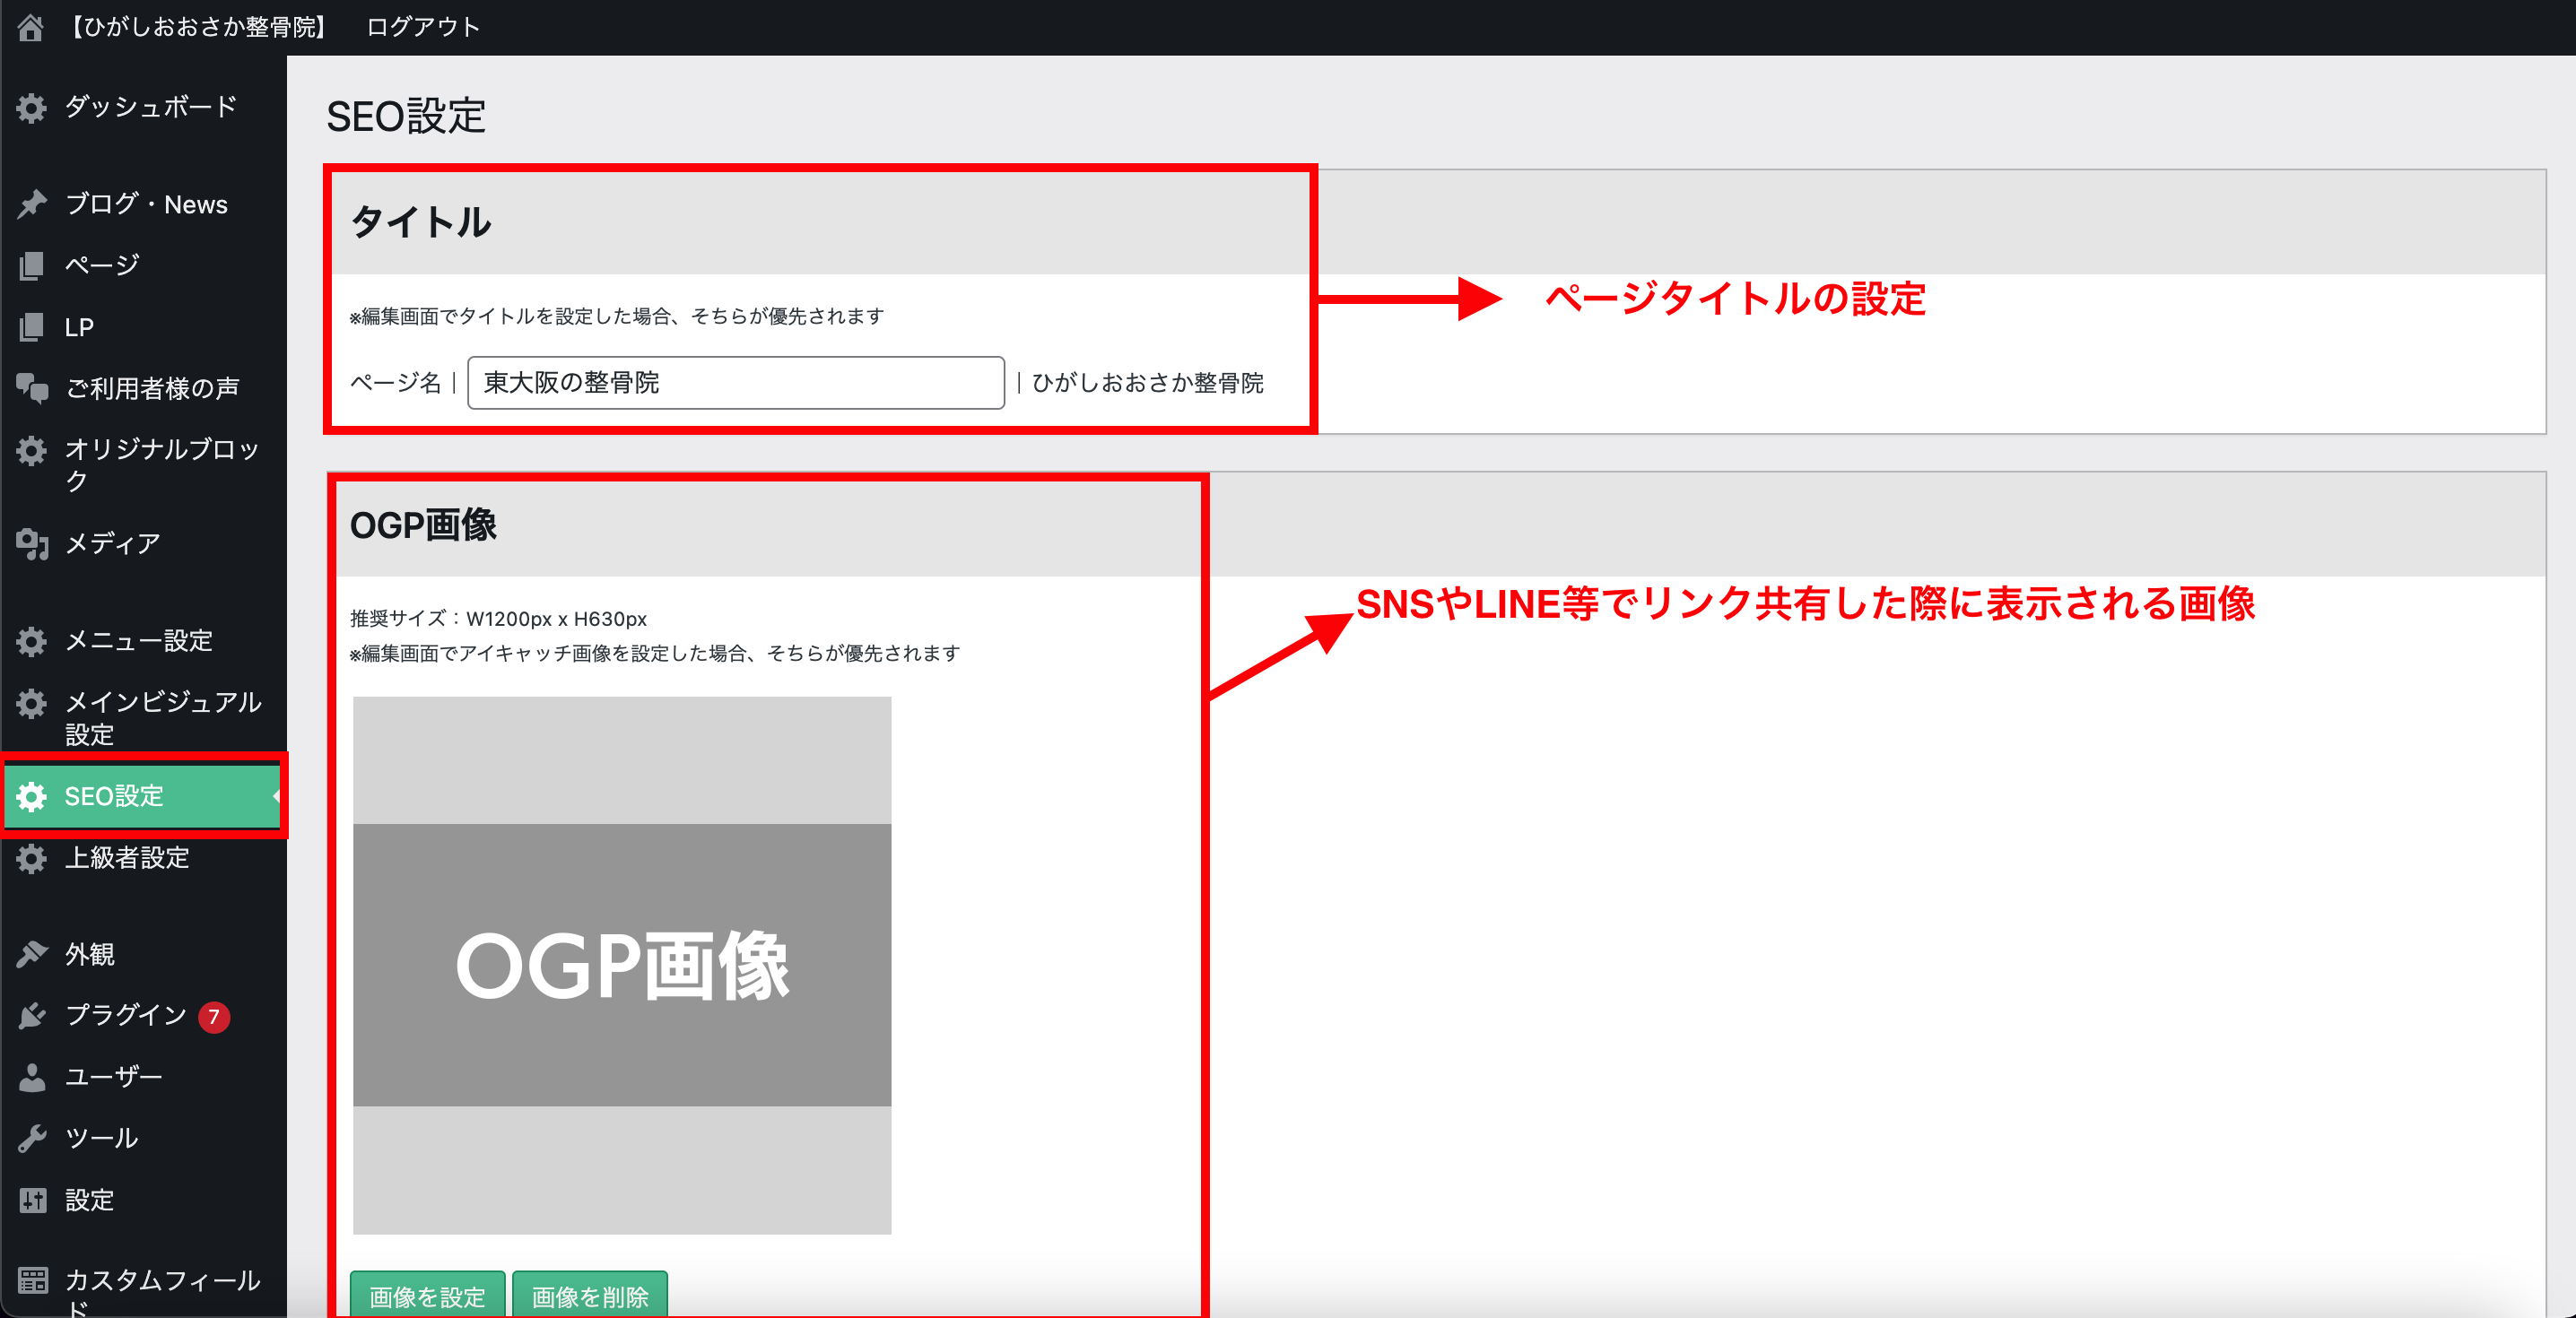
Task: Click the pin icon for Blog/News
Action: 32,204
